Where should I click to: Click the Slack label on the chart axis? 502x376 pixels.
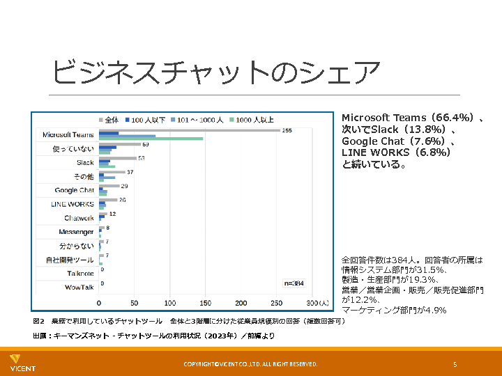click(85, 162)
